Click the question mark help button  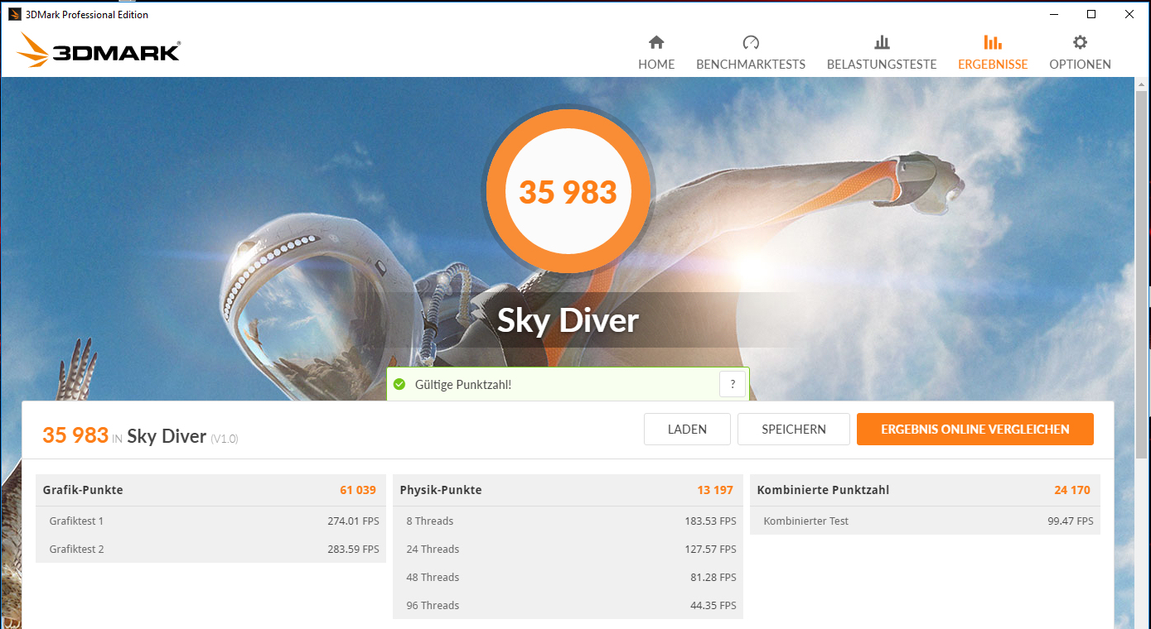pyautogui.click(x=733, y=384)
